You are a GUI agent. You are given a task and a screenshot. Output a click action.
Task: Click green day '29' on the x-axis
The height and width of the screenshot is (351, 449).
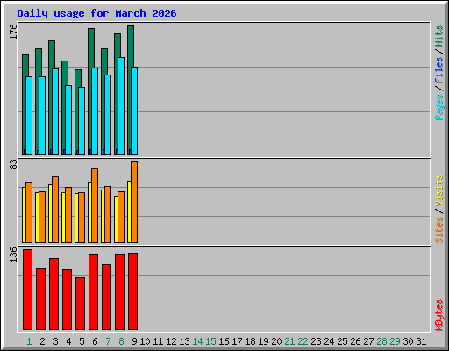click(x=395, y=341)
